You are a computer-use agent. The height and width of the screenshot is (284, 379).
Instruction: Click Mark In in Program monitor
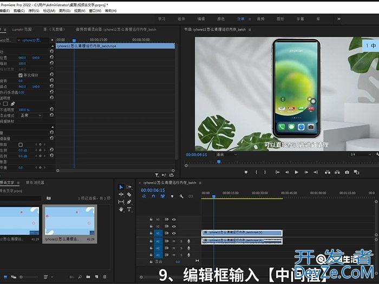click(x=256, y=172)
